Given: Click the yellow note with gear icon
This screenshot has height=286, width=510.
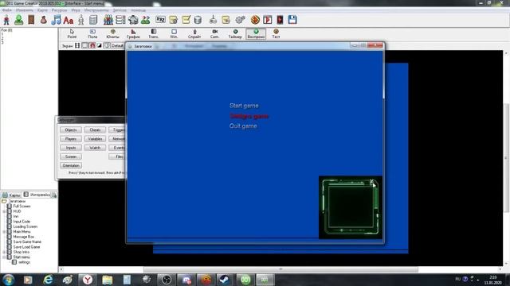Looking at the screenshot, I should [x=173, y=20].
